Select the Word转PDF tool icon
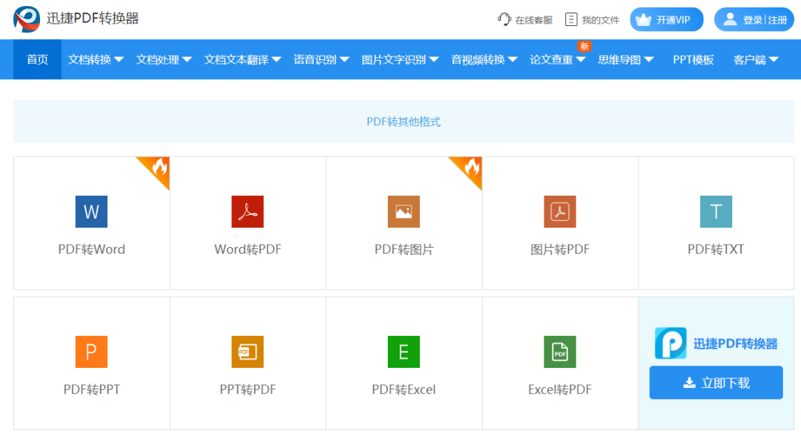 pos(247,211)
